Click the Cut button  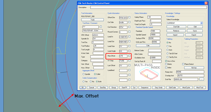(x=134, y=88)
